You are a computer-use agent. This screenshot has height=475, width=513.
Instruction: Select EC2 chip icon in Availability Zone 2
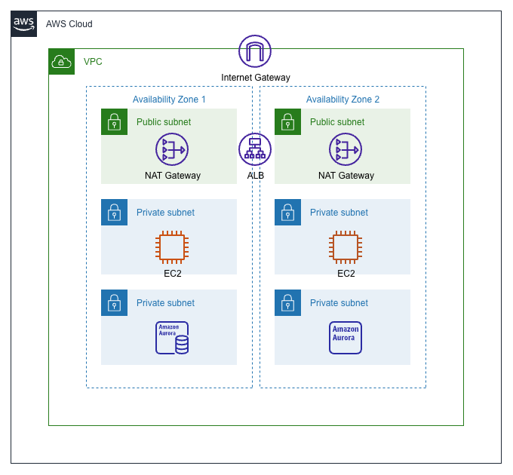click(346, 247)
